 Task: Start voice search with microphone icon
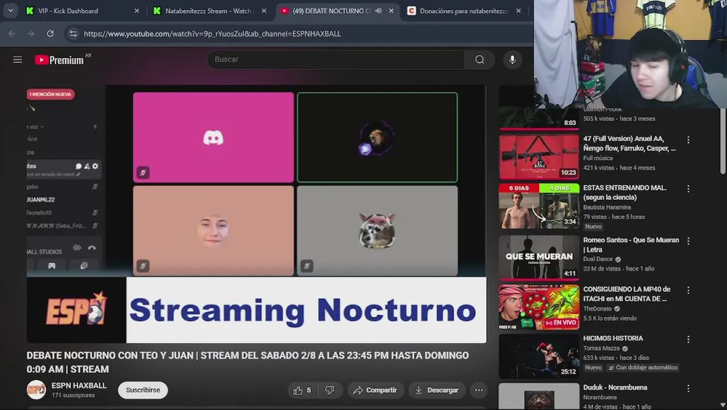point(512,59)
